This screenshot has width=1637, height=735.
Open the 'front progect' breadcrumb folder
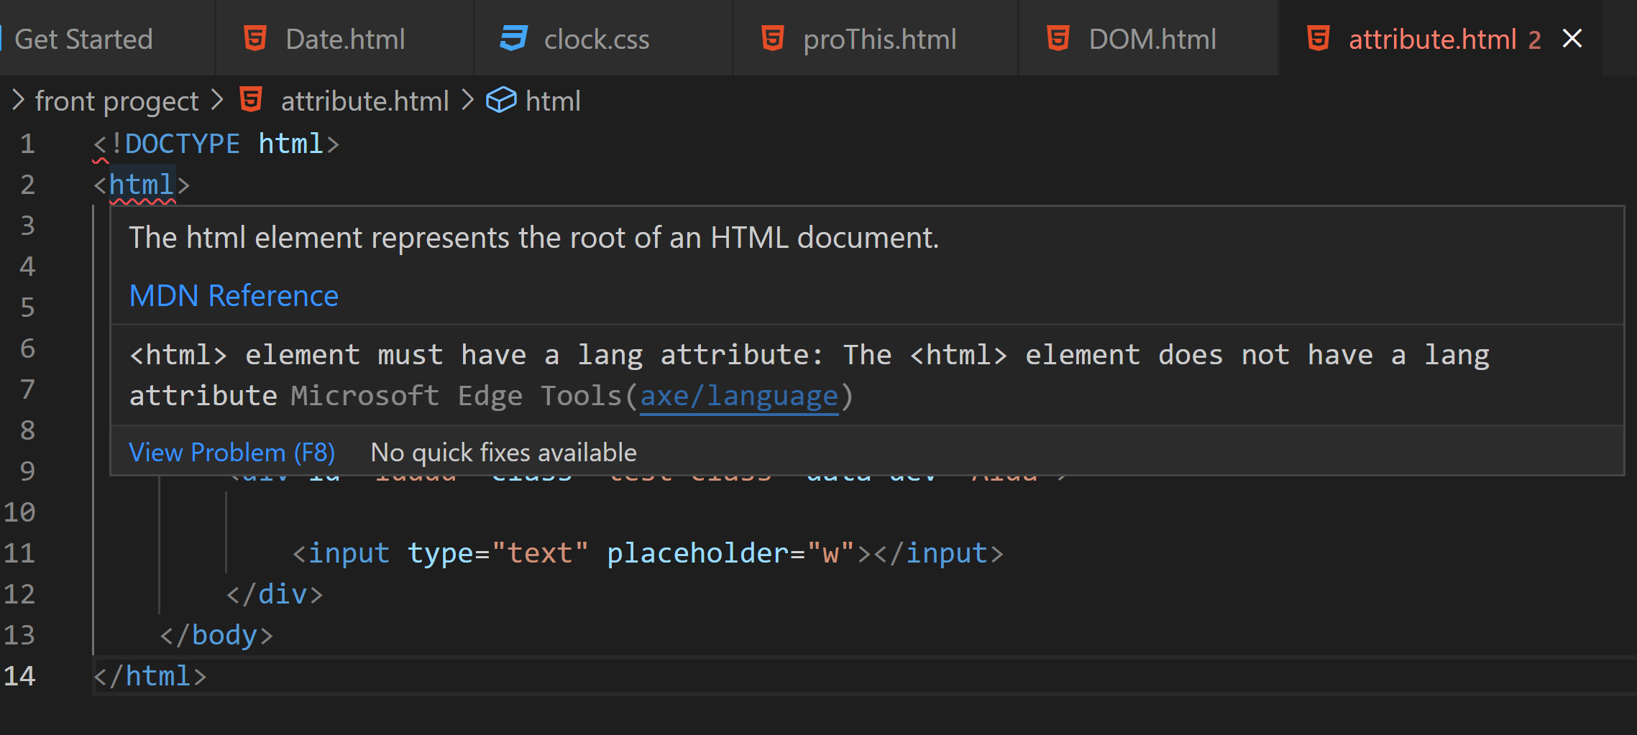[x=116, y=101]
